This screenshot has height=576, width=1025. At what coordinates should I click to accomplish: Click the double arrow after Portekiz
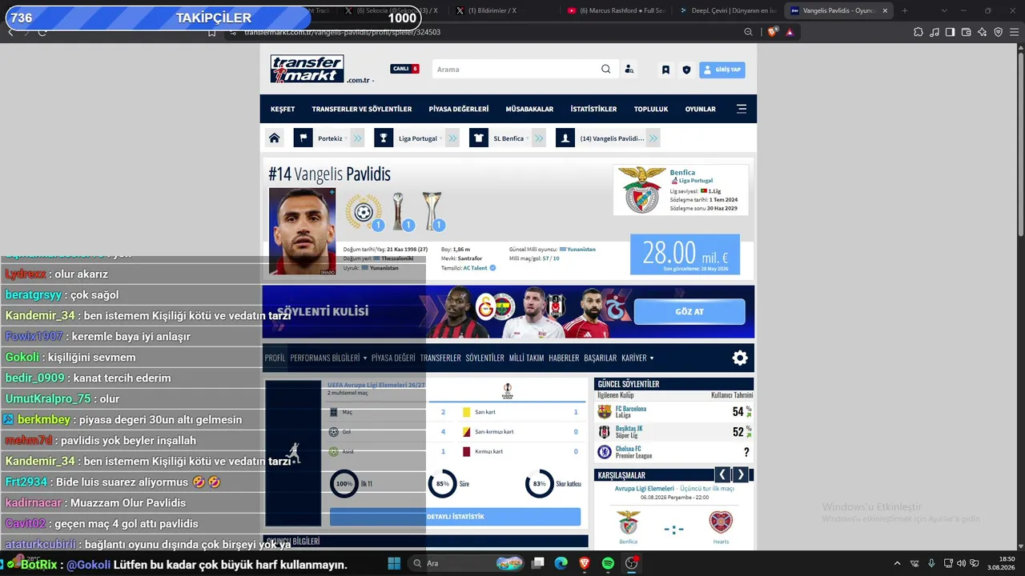pos(357,138)
